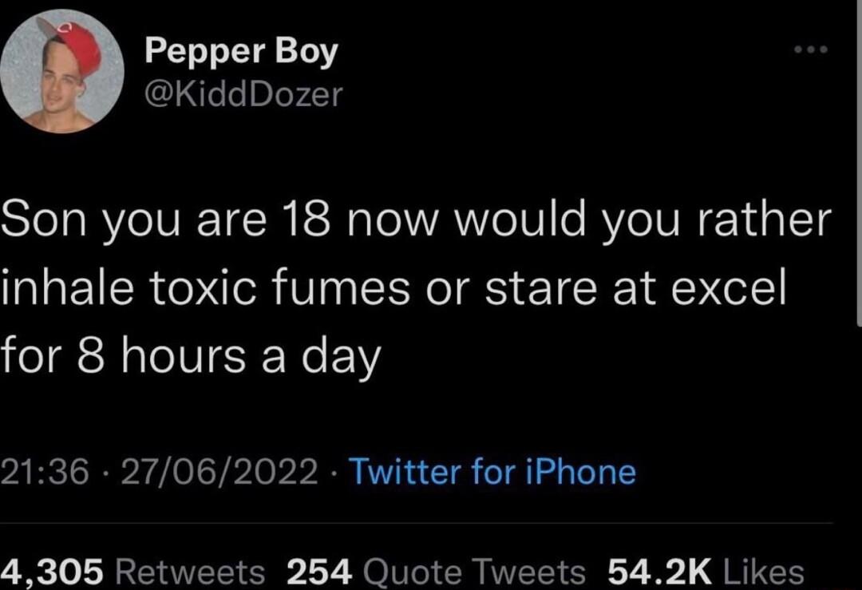
Task: Click the display name Pepper Boy
Action: click(x=239, y=53)
